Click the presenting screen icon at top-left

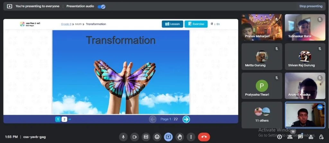point(10,6)
